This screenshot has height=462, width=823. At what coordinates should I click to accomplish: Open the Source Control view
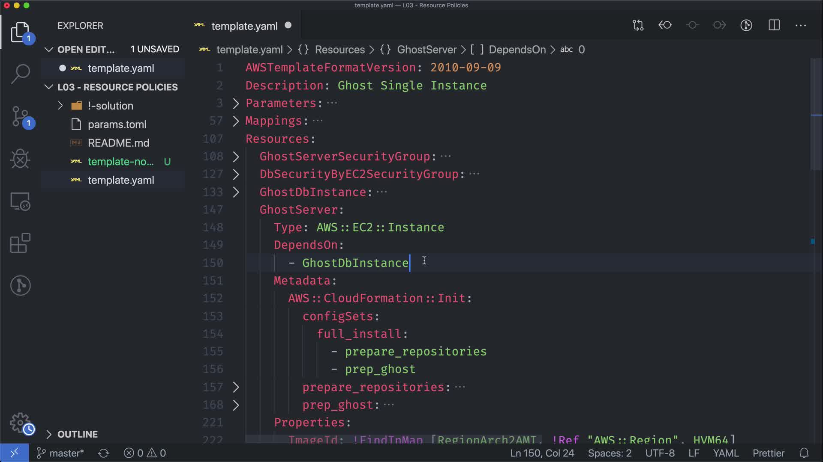[x=20, y=116]
